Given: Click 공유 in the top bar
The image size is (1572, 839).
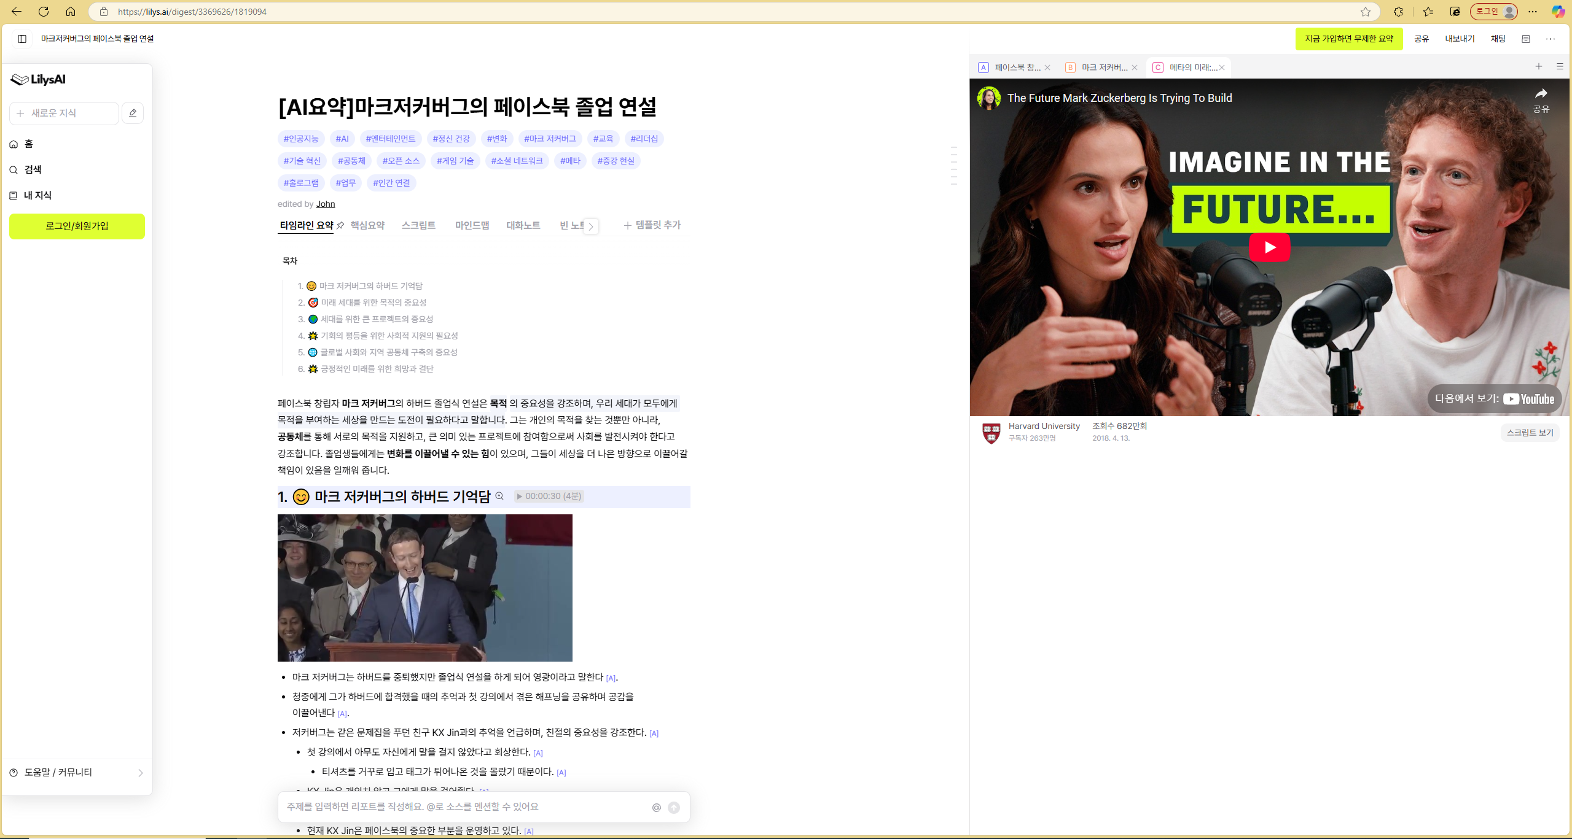Looking at the screenshot, I should 1421,39.
